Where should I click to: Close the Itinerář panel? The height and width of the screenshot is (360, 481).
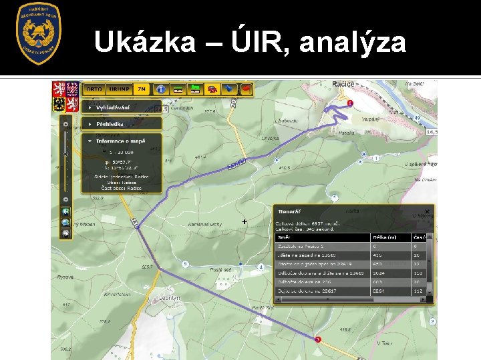[x=427, y=211]
